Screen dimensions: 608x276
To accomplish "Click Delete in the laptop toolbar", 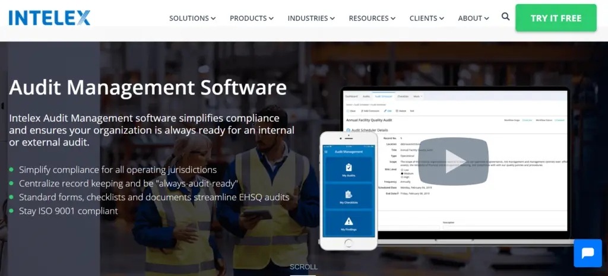I will point(401,111).
